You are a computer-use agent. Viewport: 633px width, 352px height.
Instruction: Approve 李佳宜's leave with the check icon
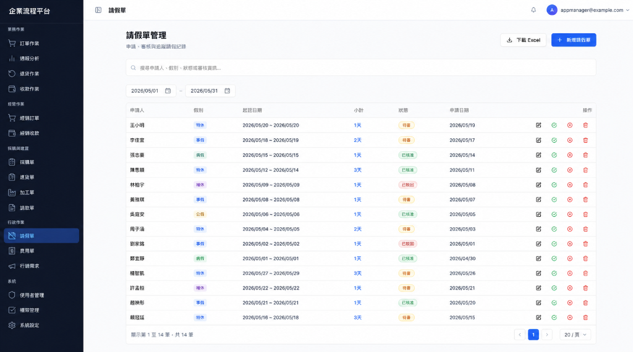pyautogui.click(x=554, y=140)
